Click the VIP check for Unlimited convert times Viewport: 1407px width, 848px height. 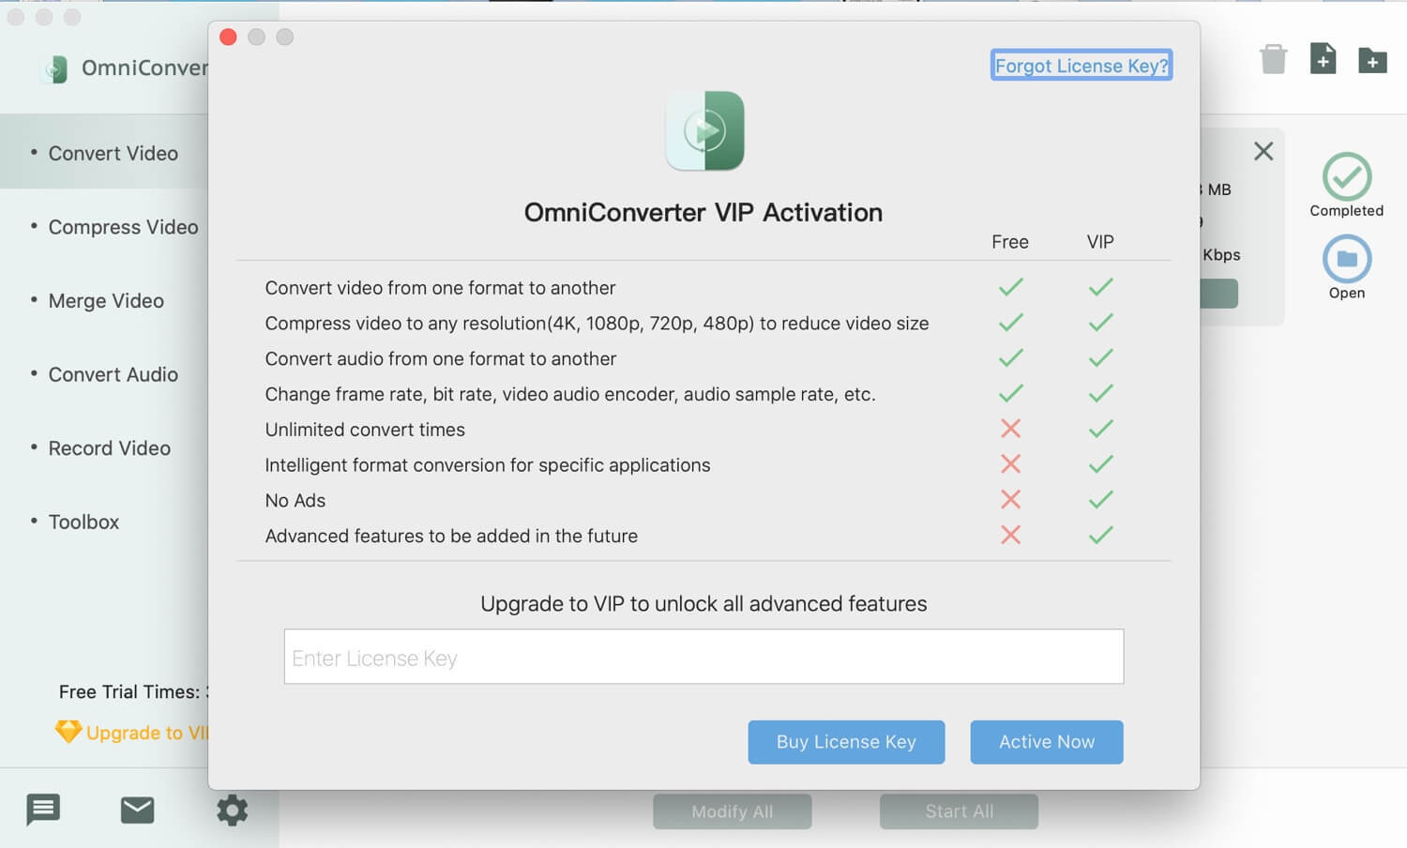click(1100, 429)
